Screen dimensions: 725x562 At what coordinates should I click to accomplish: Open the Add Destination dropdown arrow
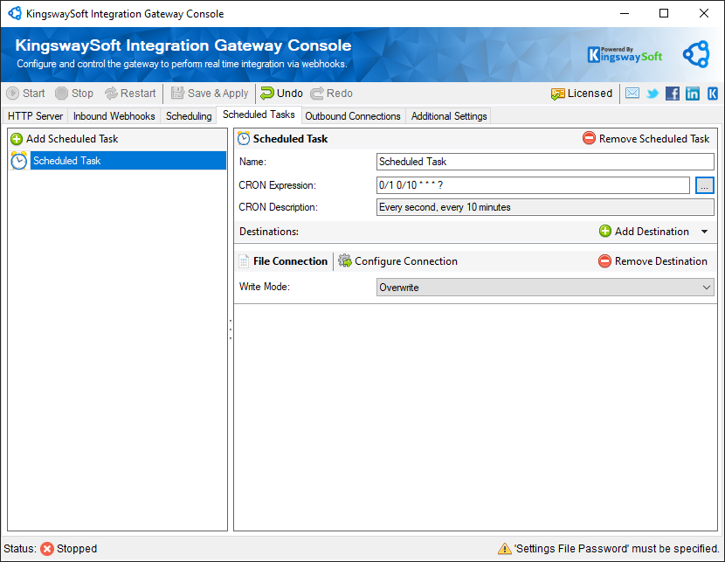point(705,232)
